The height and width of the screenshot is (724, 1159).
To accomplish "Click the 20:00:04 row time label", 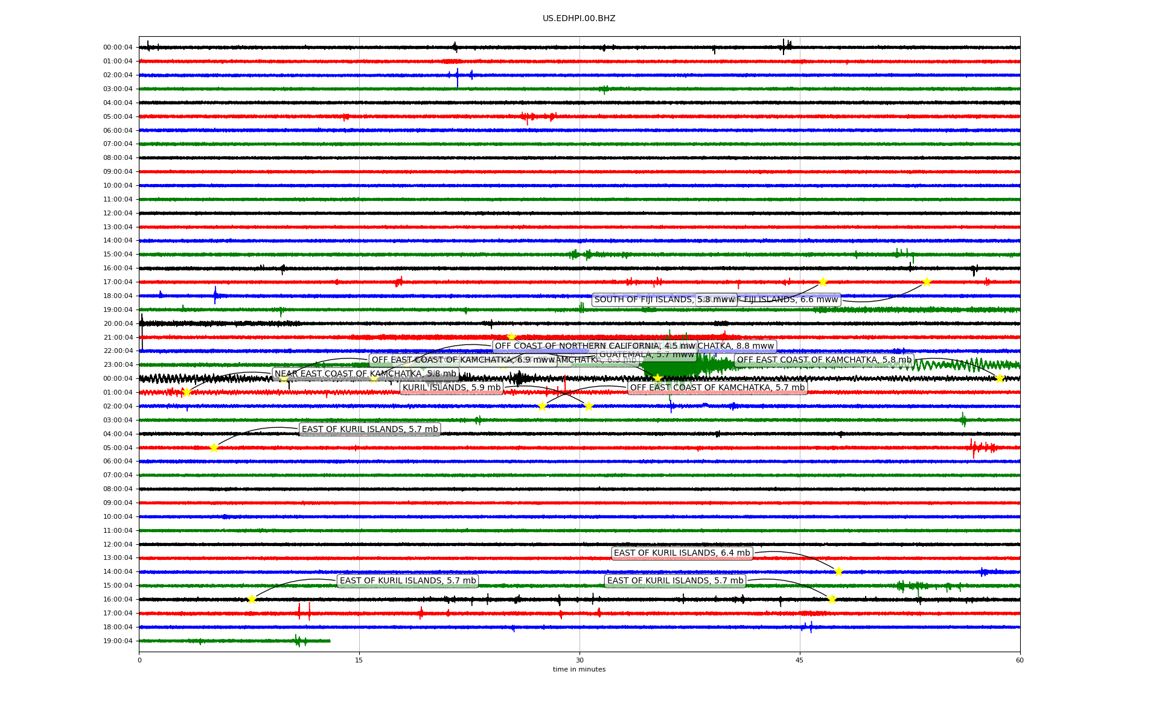I will click(x=118, y=323).
